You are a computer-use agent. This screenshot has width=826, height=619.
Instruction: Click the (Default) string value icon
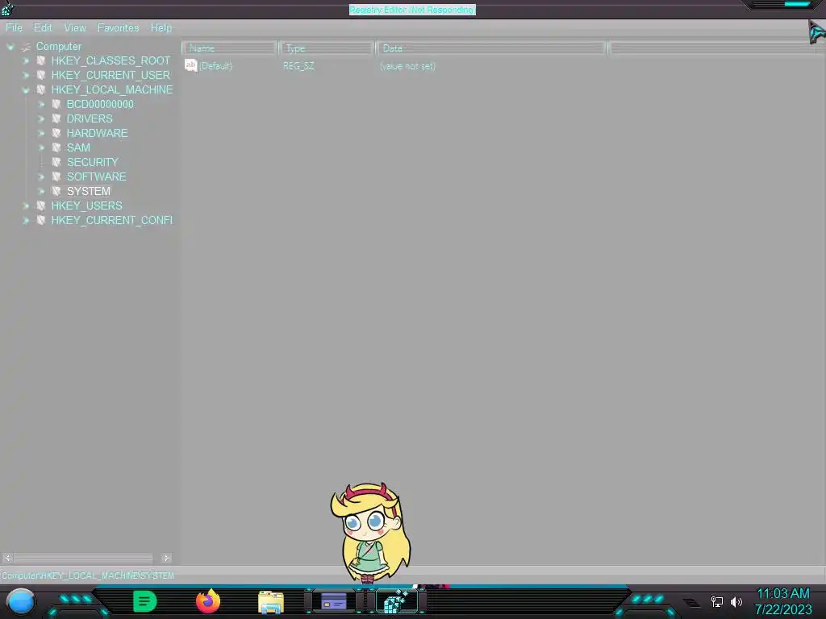click(x=190, y=65)
